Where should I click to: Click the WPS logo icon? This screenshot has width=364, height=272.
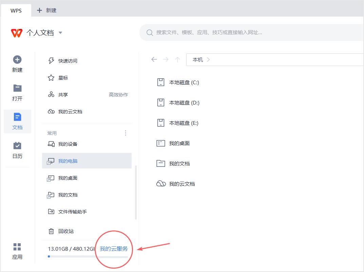[17, 33]
